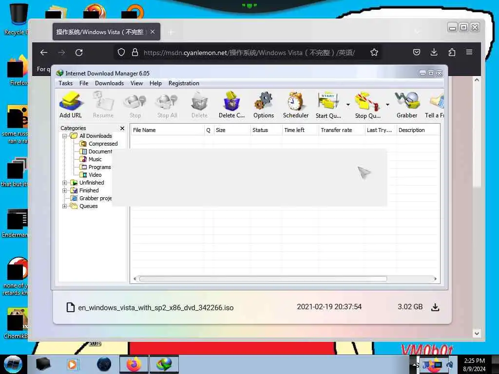Click en_windows_vista_with_sp2_x86_dvd_342266.iso file name
The height and width of the screenshot is (374, 499).
pos(156,308)
